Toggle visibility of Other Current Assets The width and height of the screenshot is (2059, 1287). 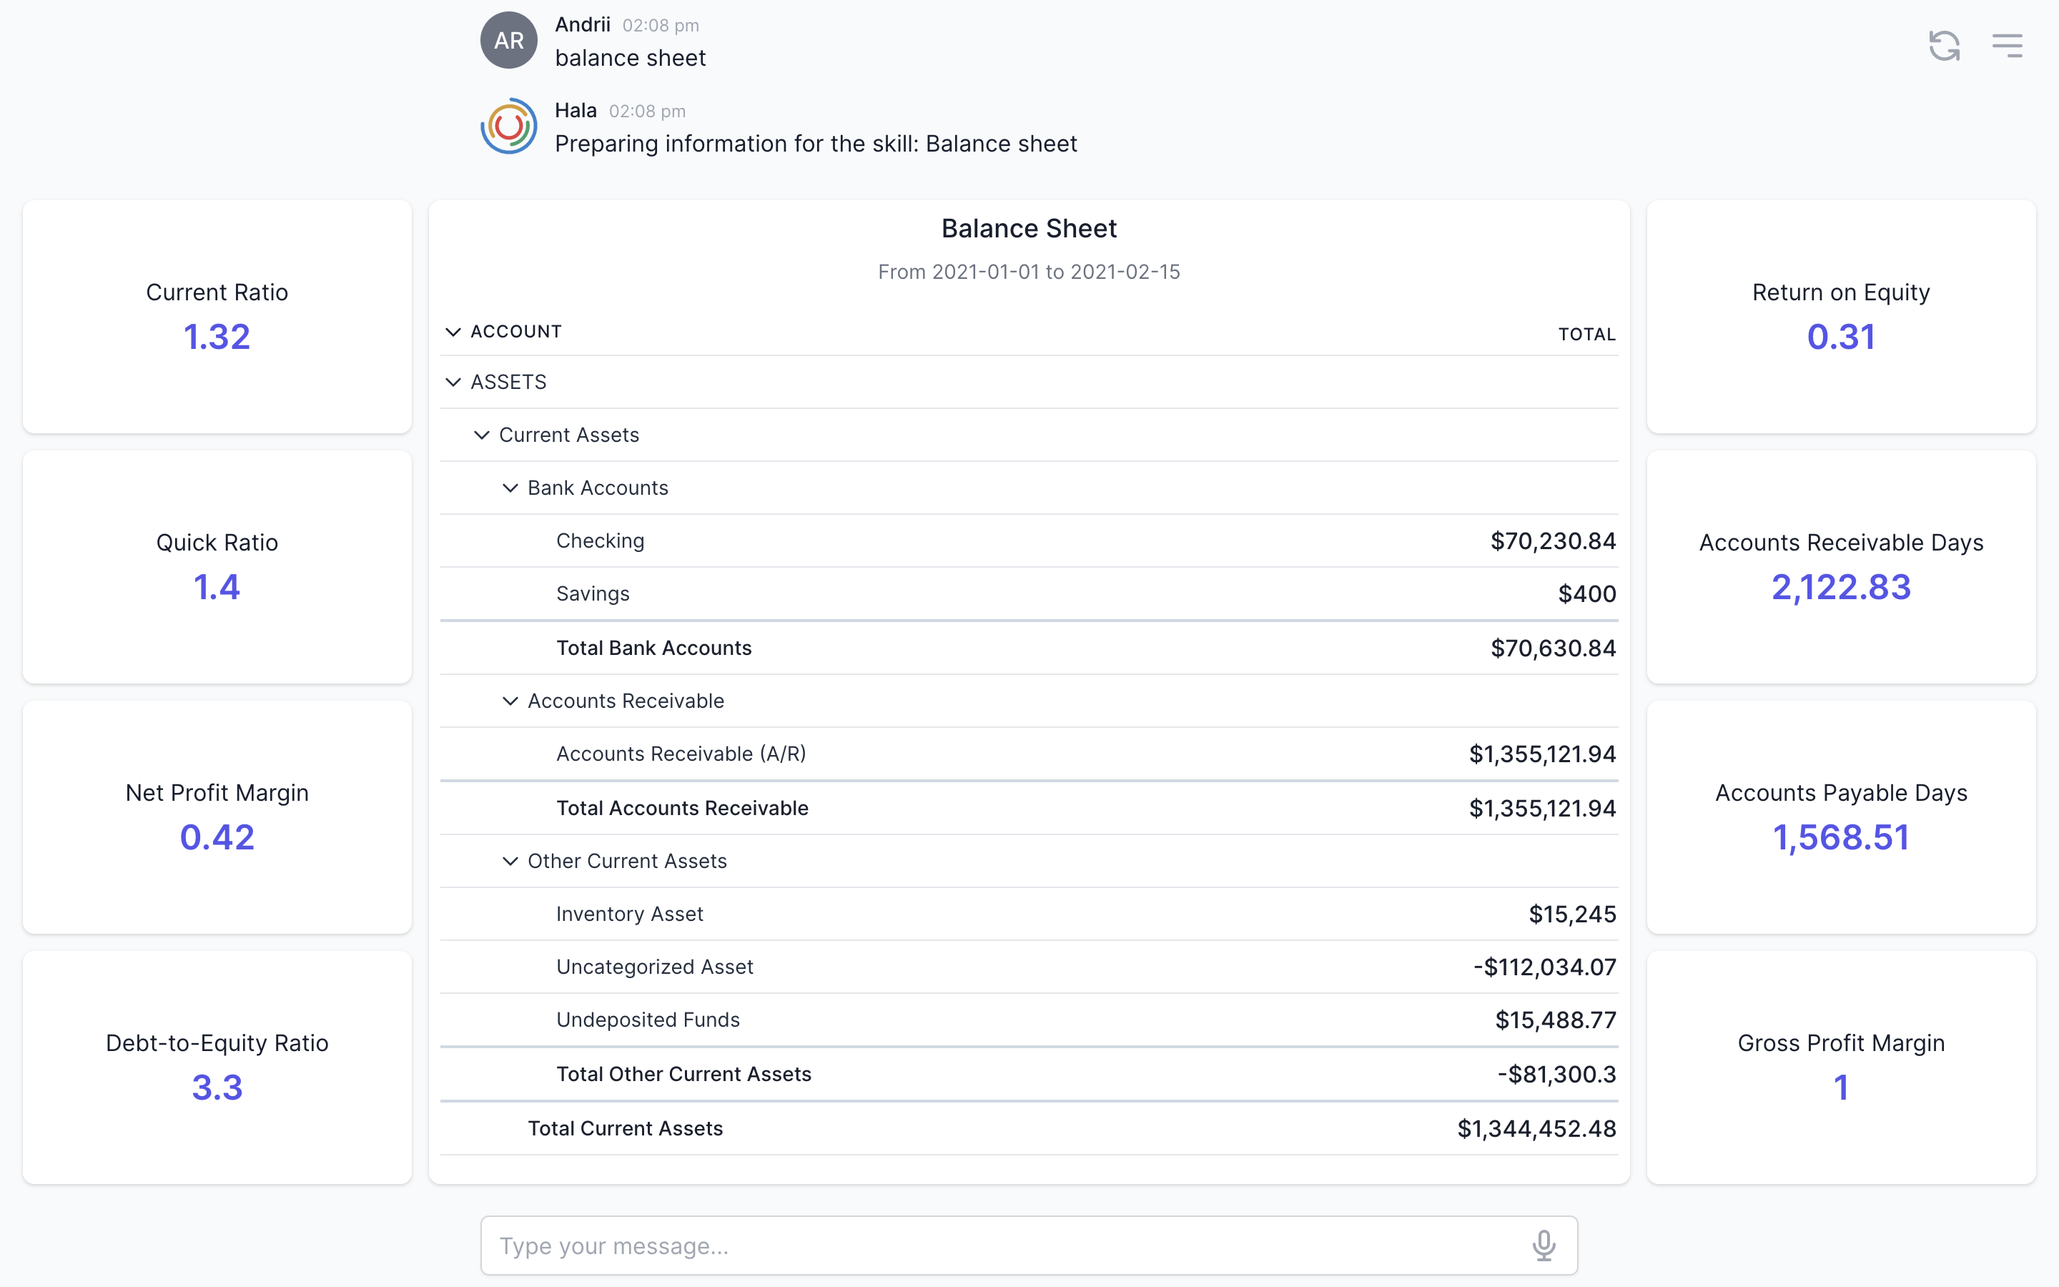(510, 862)
